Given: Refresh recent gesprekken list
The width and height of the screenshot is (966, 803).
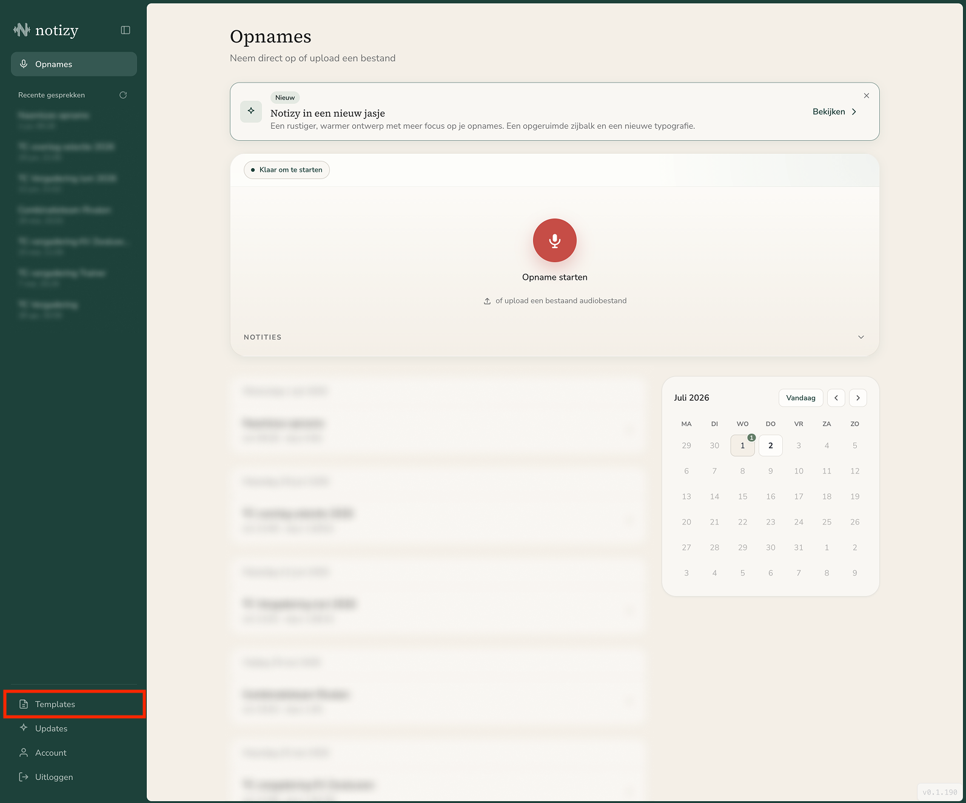Looking at the screenshot, I should (x=123, y=95).
